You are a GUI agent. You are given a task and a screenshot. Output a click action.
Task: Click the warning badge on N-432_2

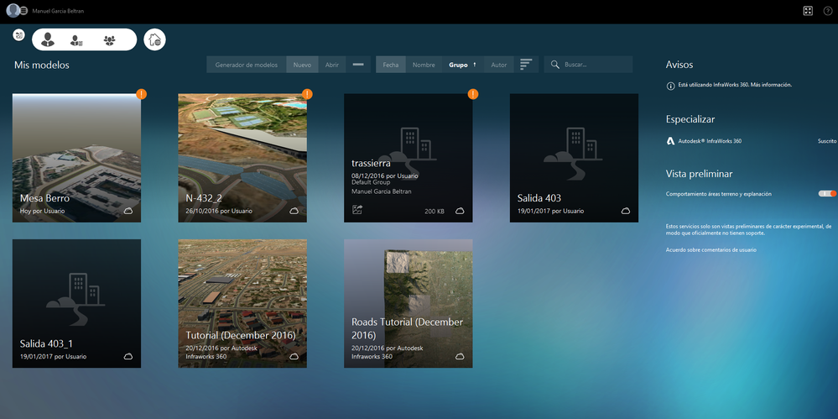[x=307, y=94]
